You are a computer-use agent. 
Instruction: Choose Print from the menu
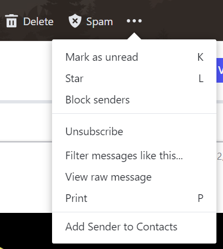[134, 198]
